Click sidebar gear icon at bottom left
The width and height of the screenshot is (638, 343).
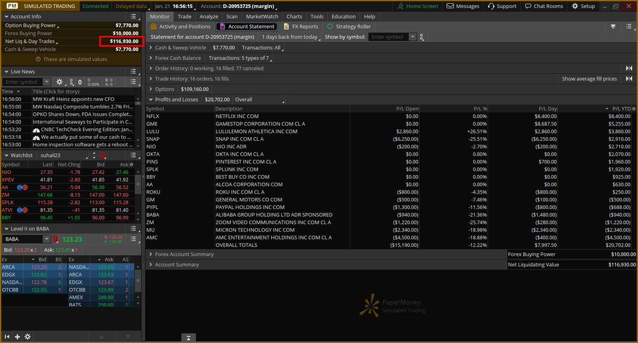click(x=28, y=337)
